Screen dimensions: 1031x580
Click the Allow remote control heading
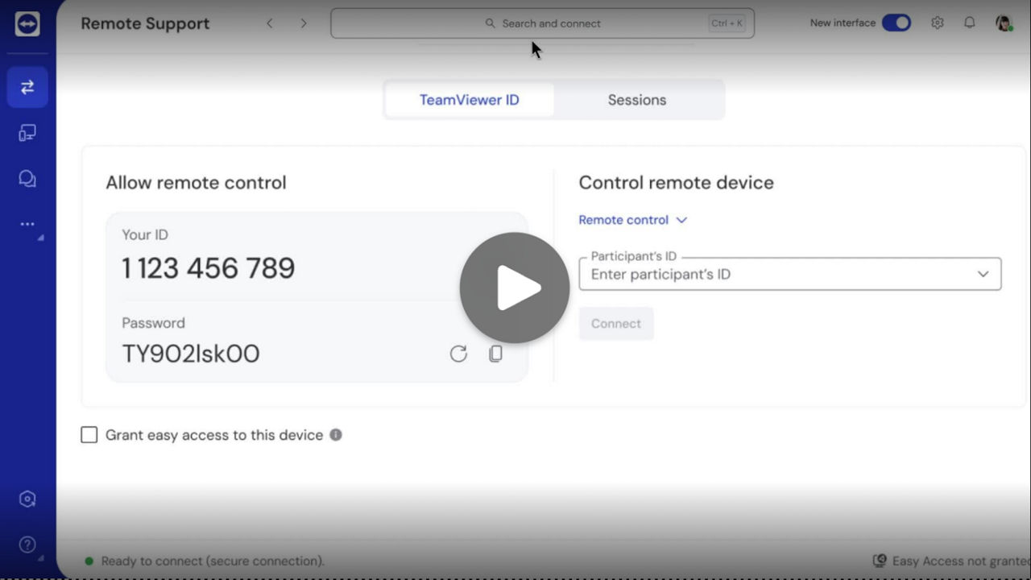(196, 183)
